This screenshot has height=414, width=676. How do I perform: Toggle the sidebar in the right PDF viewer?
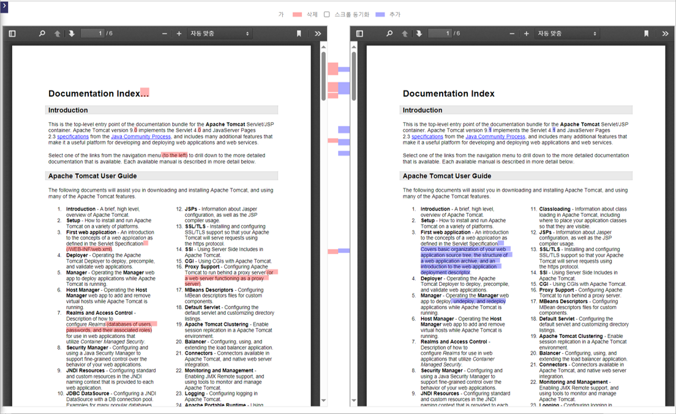point(359,34)
